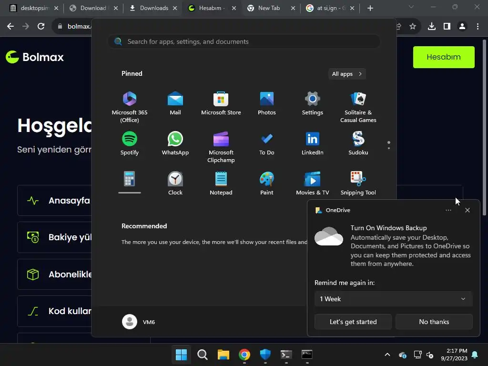Open Microsoft Store in the Start menu
The height and width of the screenshot is (366, 488).
point(221,103)
